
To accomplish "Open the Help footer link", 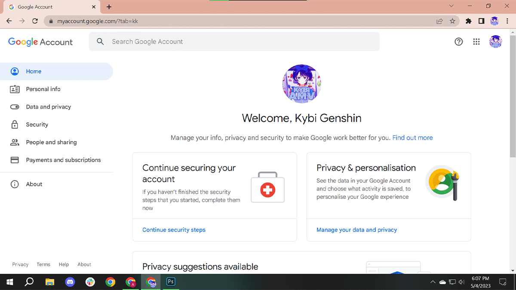I will [x=64, y=265].
